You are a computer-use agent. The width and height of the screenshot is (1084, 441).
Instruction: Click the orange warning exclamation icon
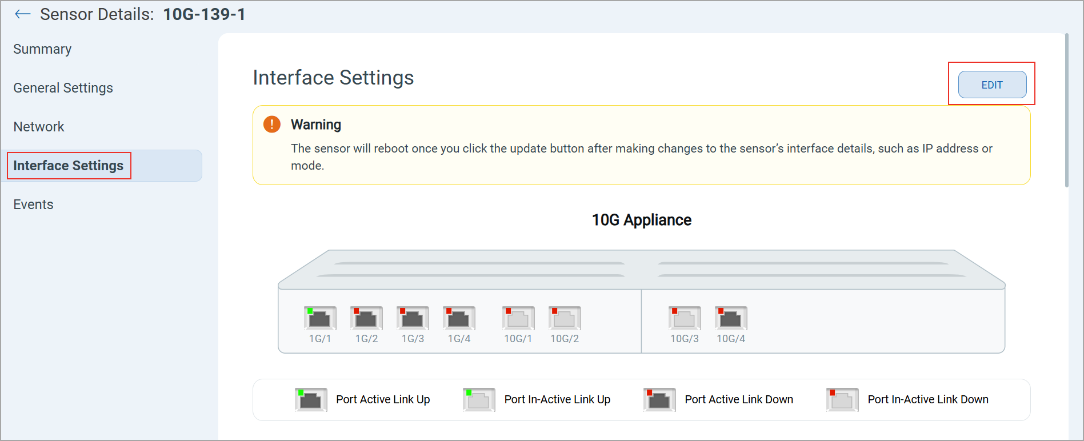point(272,124)
